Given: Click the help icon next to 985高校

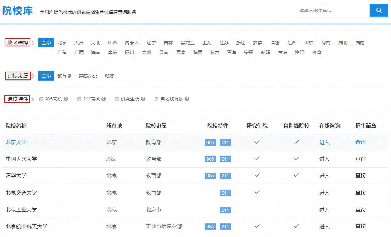Looking at the screenshot, I should (66, 99).
